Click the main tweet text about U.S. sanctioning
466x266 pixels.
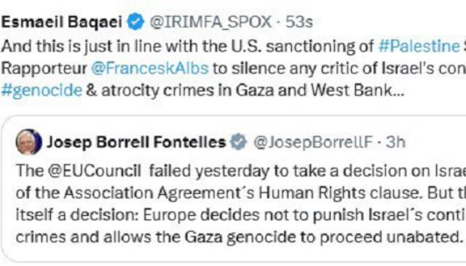234,68
